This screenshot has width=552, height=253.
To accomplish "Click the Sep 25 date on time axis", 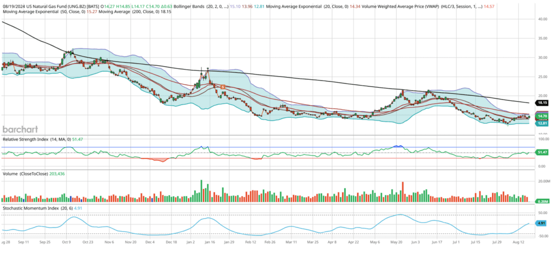I will (45, 242).
